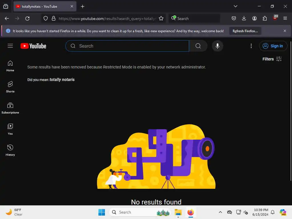Click the OneDrive cloud tray icon
The image size is (292, 219).
click(230, 212)
